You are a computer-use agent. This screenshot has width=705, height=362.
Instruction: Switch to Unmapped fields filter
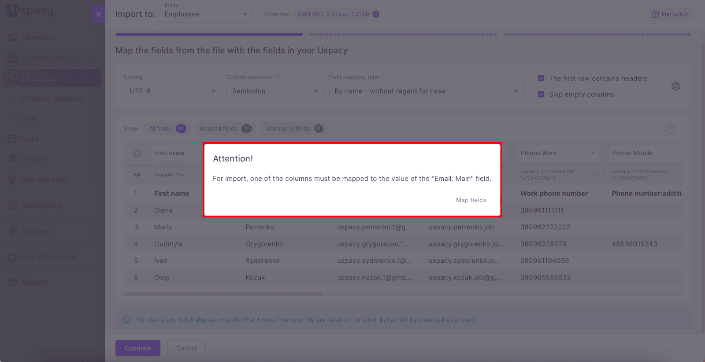click(293, 129)
